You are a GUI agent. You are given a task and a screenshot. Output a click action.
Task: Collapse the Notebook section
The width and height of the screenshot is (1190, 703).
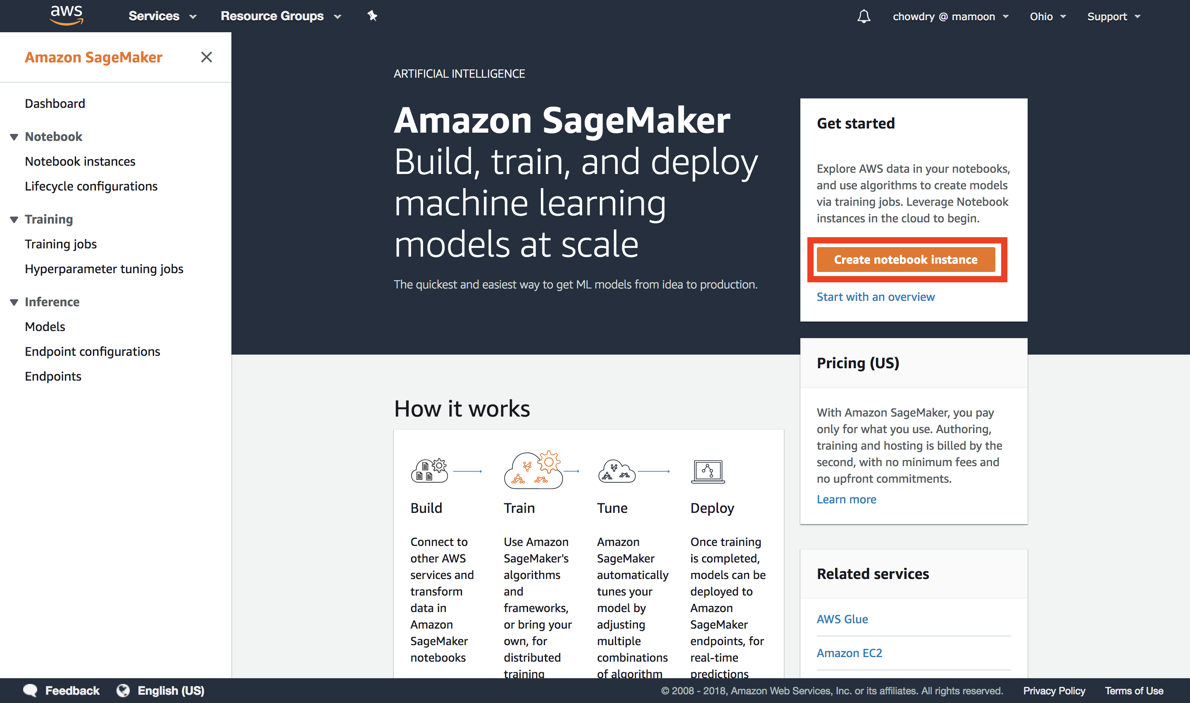[x=14, y=136]
